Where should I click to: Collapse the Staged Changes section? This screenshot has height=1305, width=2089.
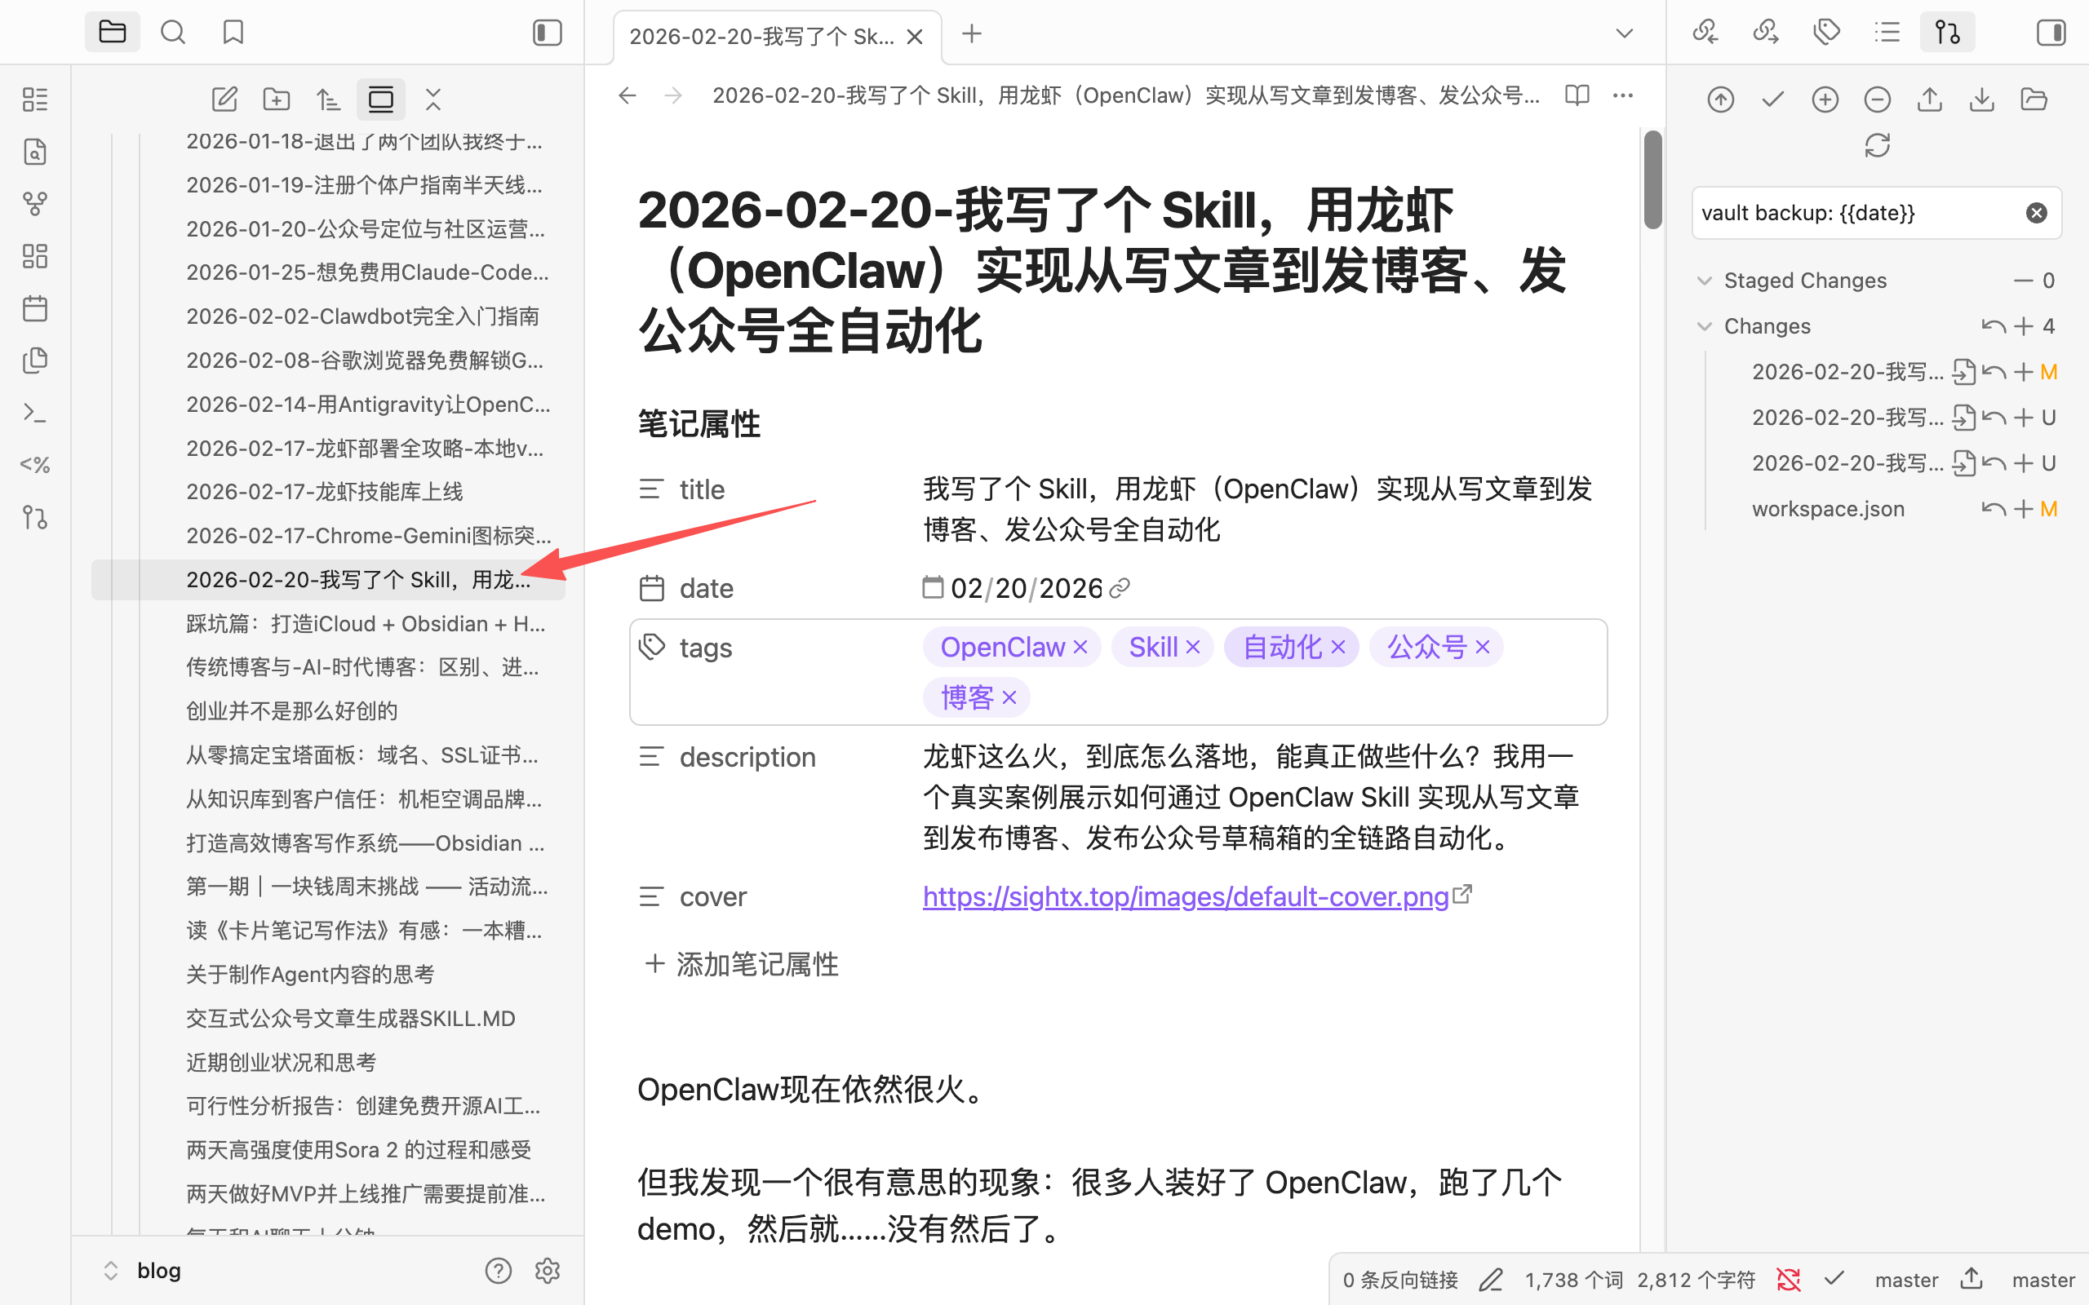(1704, 281)
